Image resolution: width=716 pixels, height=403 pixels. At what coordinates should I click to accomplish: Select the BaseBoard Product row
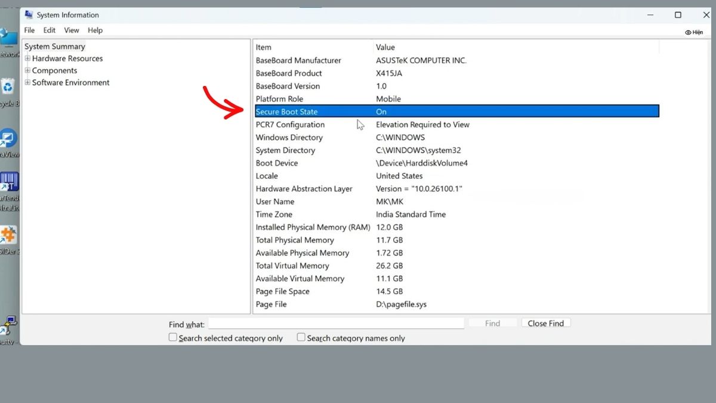(456, 73)
